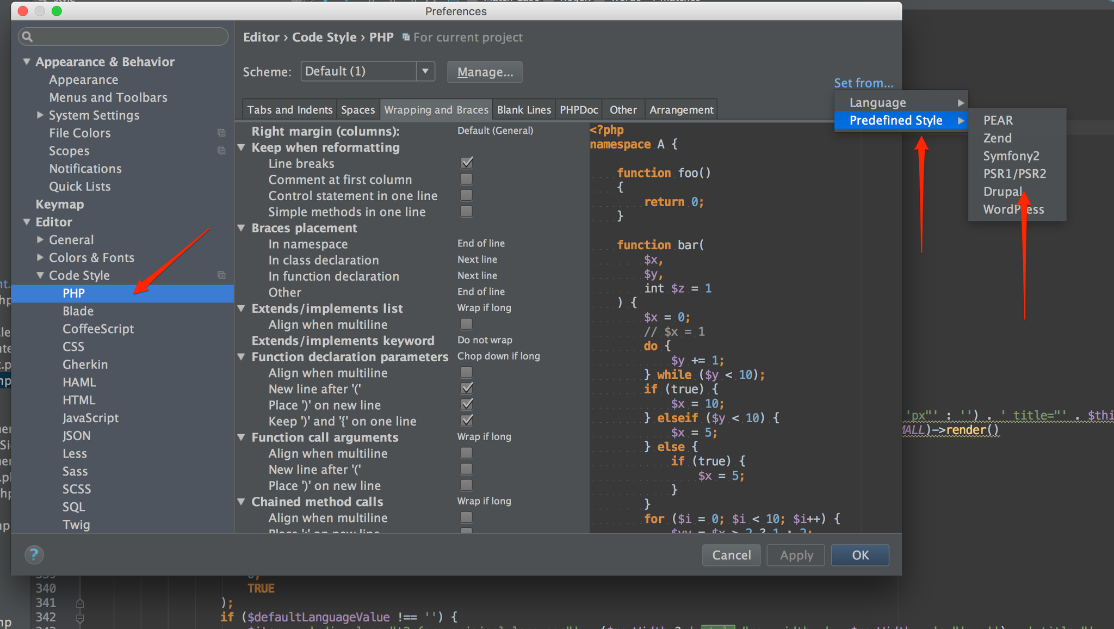Image resolution: width=1114 pixels, height=629 pixels.
Task: Click project-level icon beside Scopes
Action: tap(221, 151)
